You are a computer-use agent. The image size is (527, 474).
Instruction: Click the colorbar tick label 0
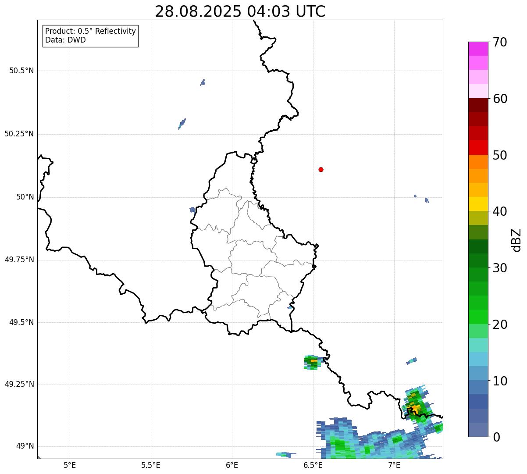point(496,437)
